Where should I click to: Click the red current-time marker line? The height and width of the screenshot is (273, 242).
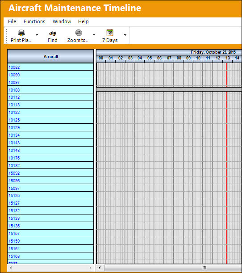point(227,163)
